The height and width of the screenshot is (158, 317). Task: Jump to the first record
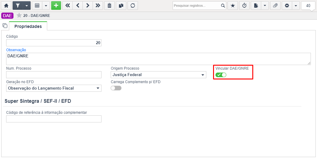click(x=67, y=6)
